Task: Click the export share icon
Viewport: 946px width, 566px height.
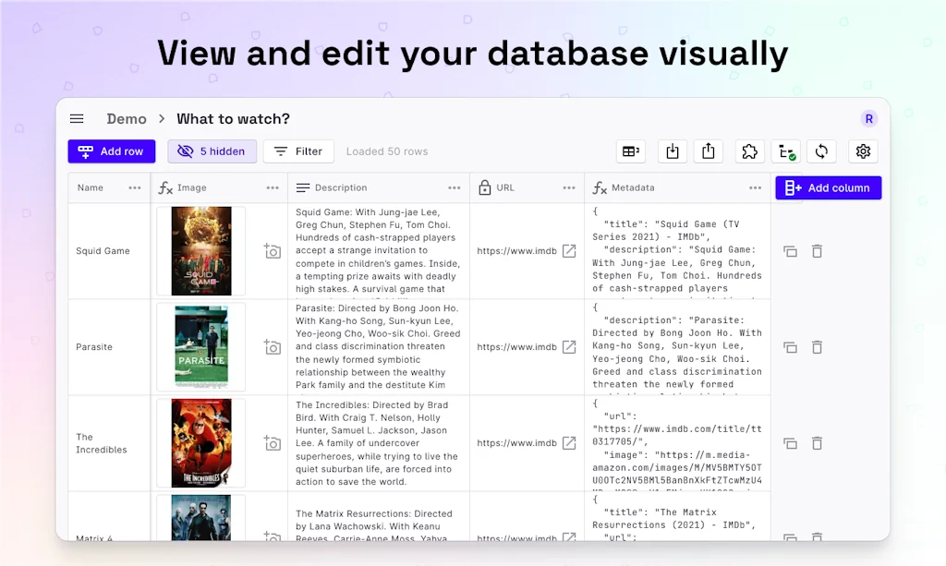Action: point(709,151)
